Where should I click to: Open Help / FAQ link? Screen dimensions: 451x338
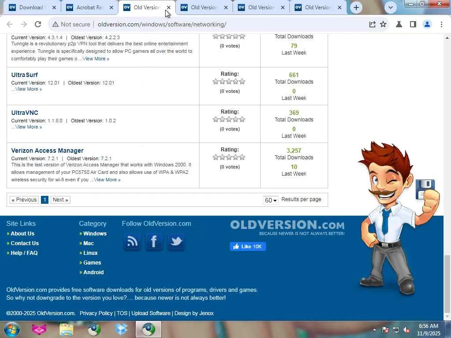[24, 253]
